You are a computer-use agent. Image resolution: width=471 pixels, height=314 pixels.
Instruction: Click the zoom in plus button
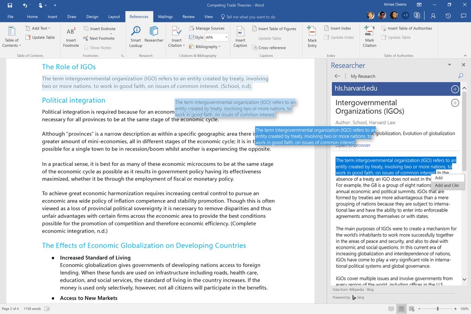tap(455, 308)
